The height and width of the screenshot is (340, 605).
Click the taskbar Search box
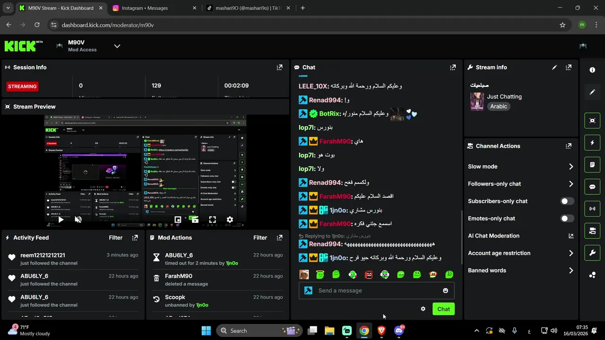point(259,331)
